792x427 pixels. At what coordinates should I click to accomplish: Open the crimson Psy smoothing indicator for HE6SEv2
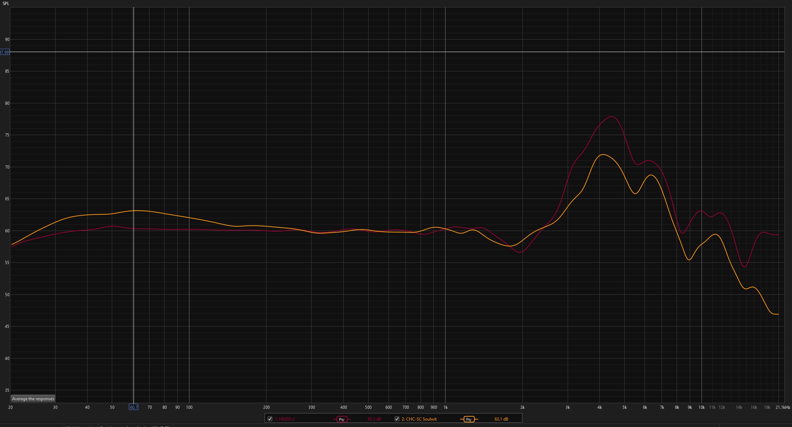point(342,419)
